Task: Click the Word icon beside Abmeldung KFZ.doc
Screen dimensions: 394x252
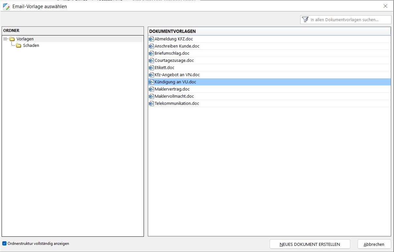Action: (151, 39)
